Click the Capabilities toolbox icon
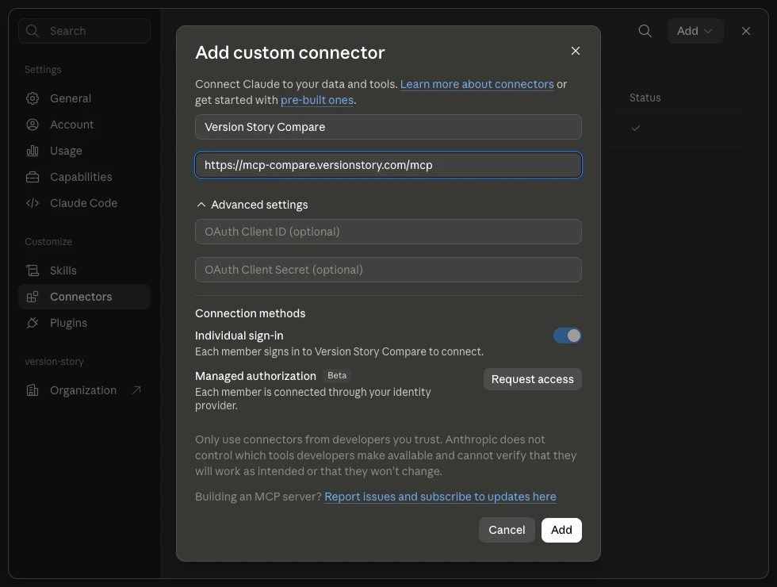The width and height of the screenshot is (777, 587). click(33, 177)
